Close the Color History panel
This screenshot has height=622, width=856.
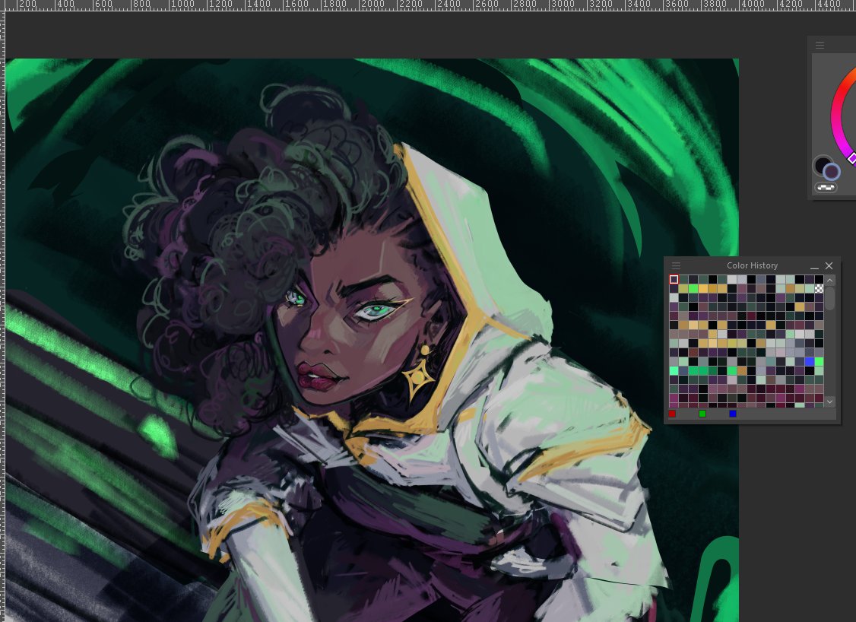(829, 265)
